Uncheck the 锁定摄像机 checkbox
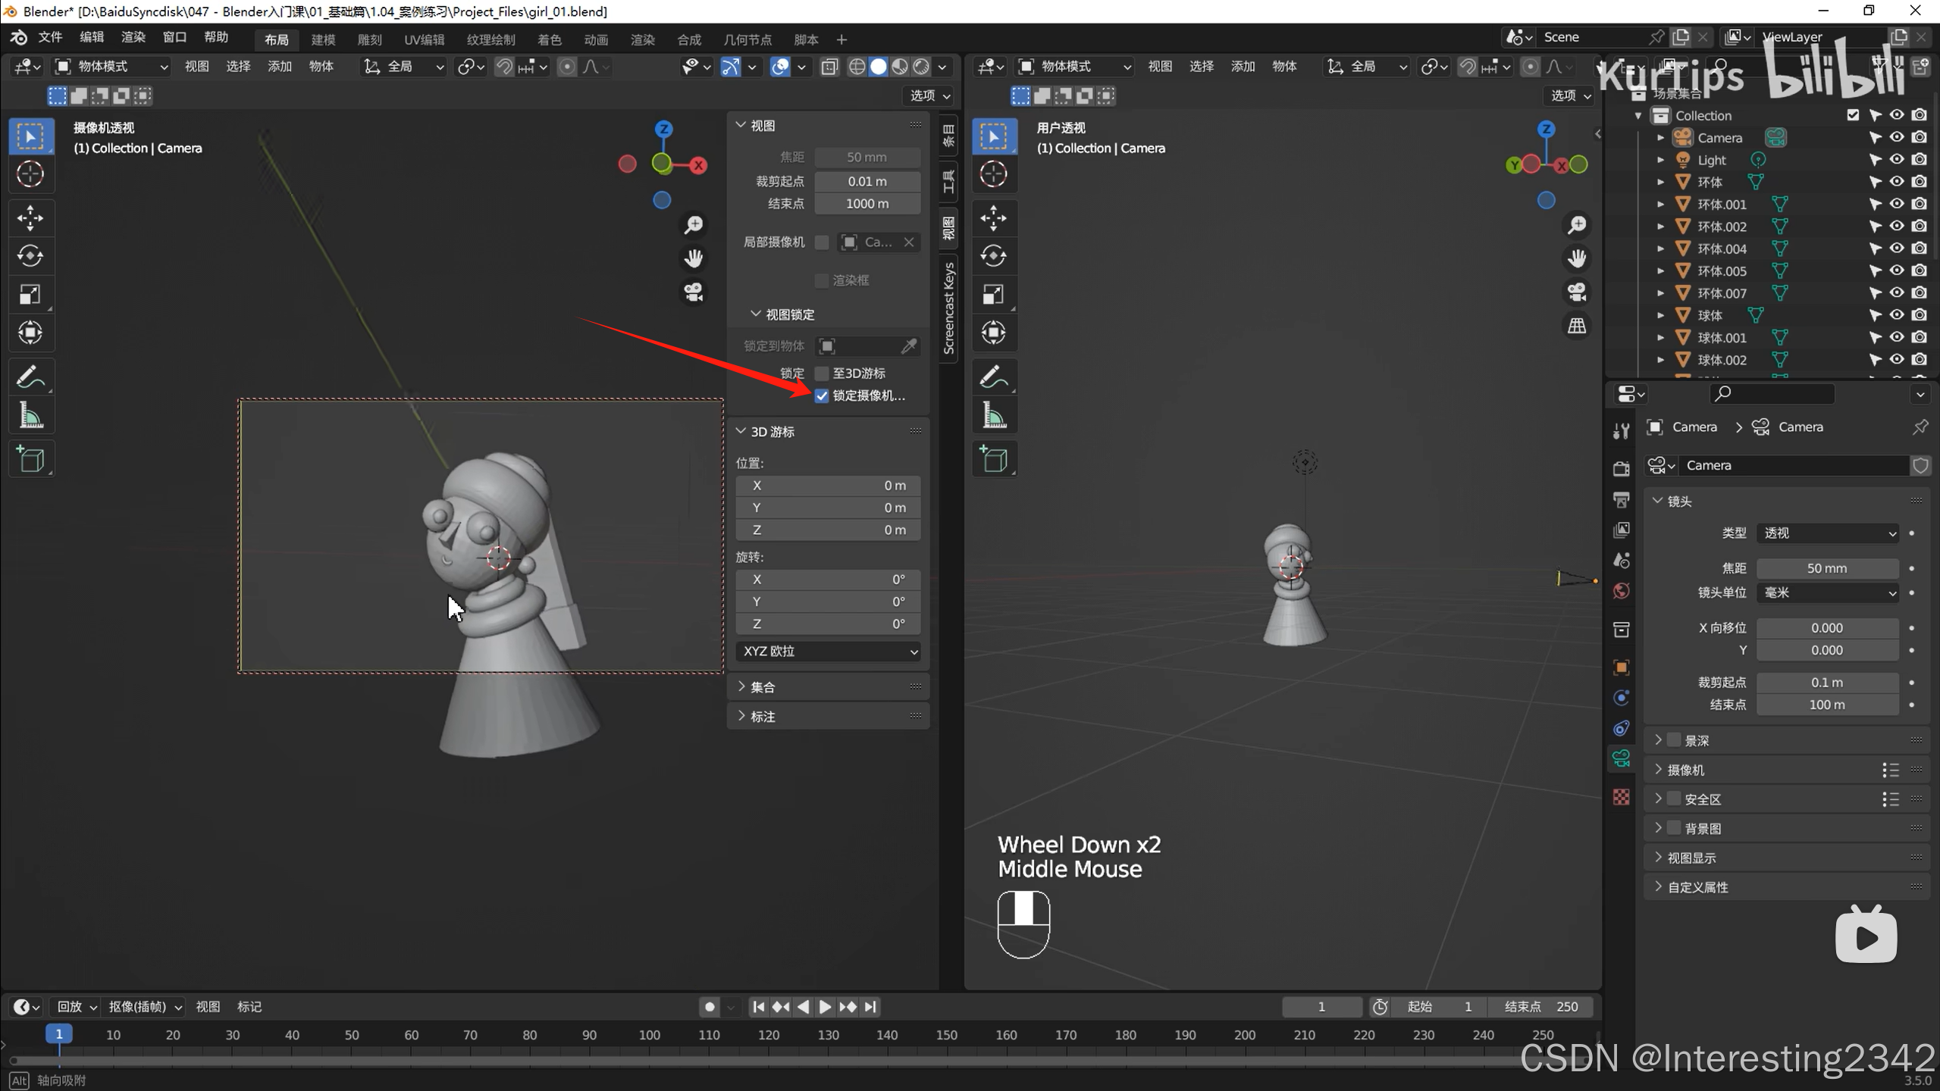The image size is (1940, 1091). 822,395
